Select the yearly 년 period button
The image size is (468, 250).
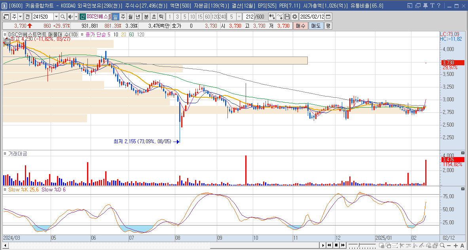point(138,17)
